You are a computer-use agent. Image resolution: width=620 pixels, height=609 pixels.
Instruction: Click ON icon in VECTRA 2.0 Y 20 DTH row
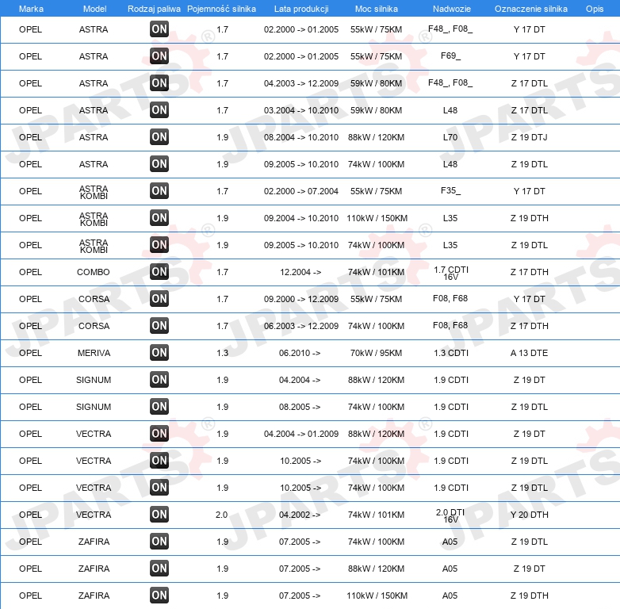(159, 515)
